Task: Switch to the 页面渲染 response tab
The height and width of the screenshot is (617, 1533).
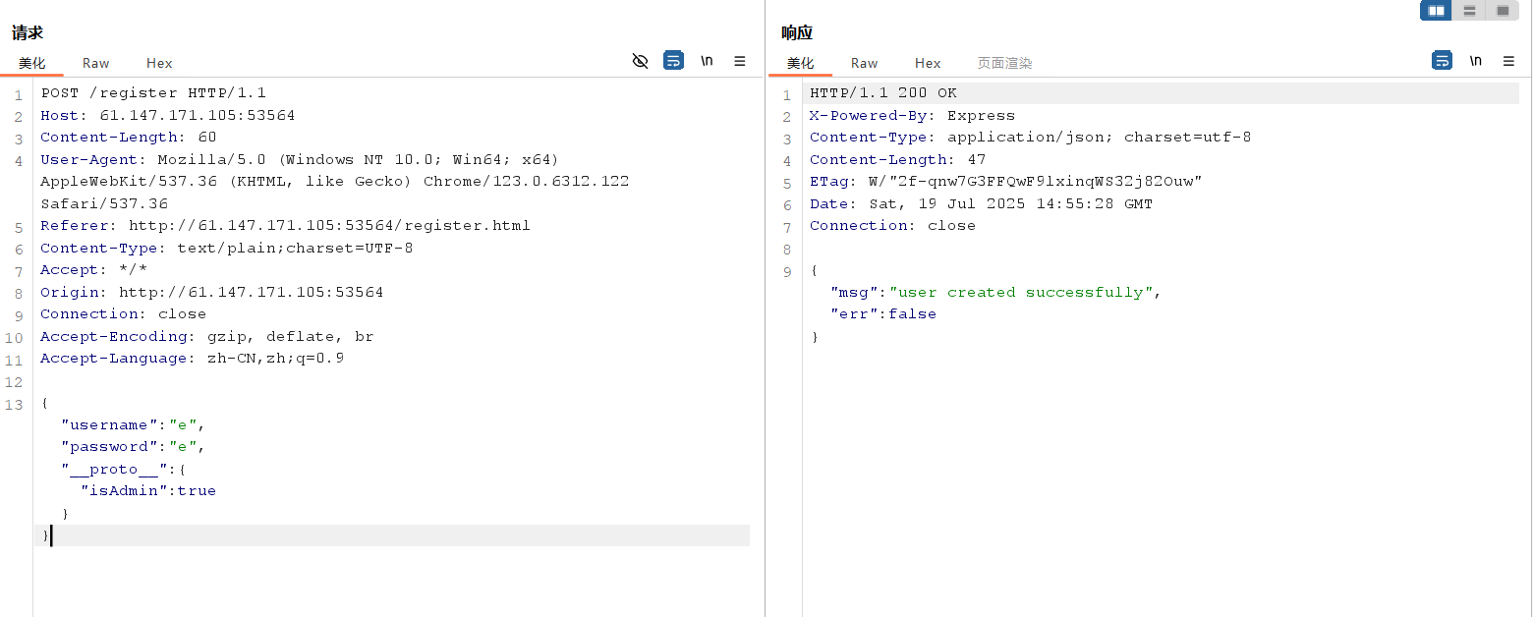Action: pyautogui.click(x=1004, y=63)
